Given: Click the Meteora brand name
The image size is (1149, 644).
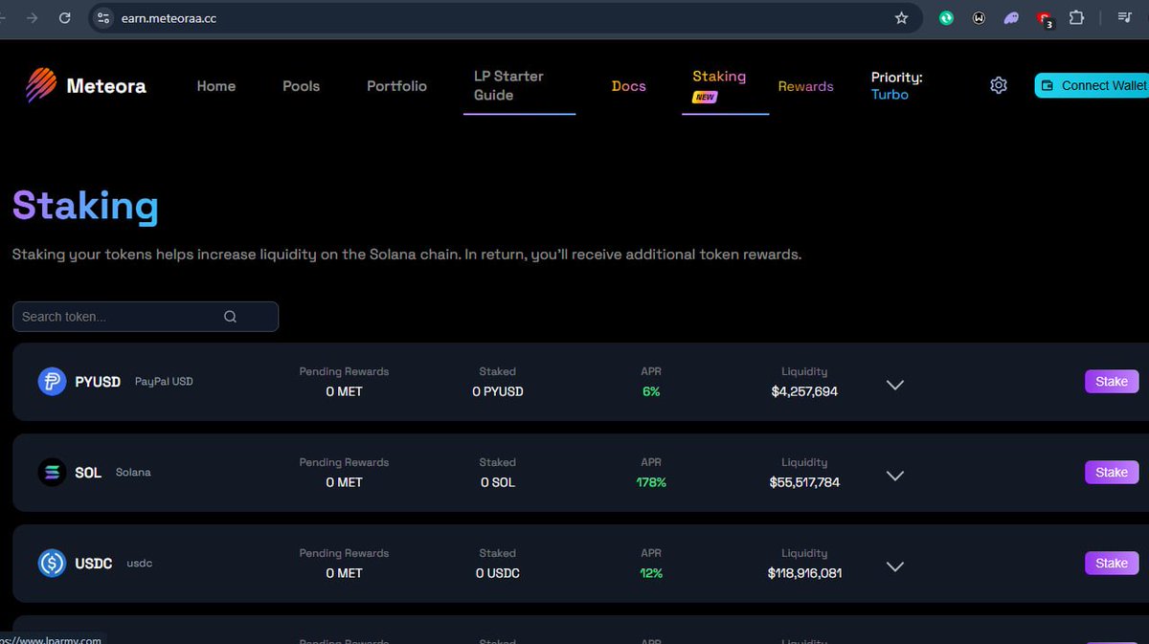Looking at the screenshot, I should pos(106,85).
